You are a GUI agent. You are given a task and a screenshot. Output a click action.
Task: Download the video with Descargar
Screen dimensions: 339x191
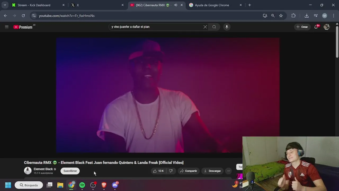pos(212,171)
